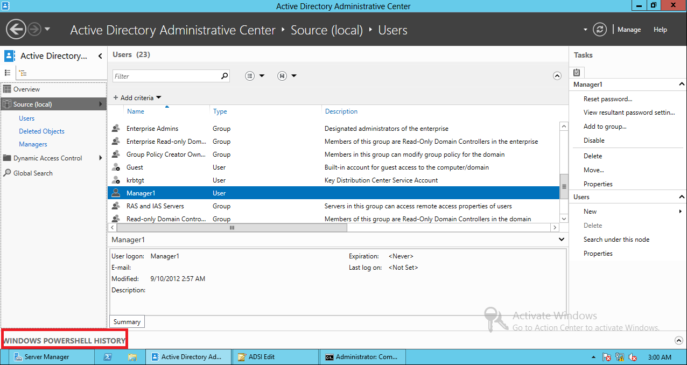The image size is (687, 365).
Task: Open Deleted Objects container
Action: (41, 131)
